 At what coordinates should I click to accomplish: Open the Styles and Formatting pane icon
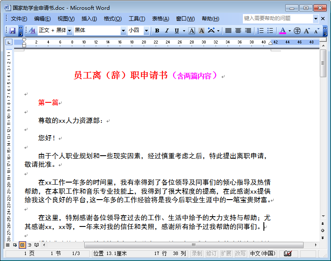tap(32, 31)
